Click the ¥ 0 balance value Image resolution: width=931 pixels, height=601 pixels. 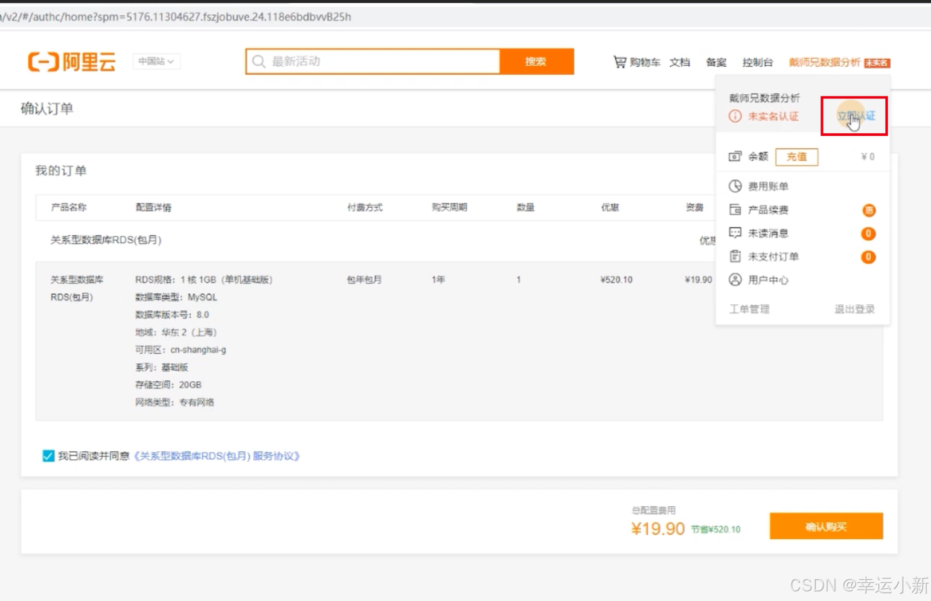868,157
